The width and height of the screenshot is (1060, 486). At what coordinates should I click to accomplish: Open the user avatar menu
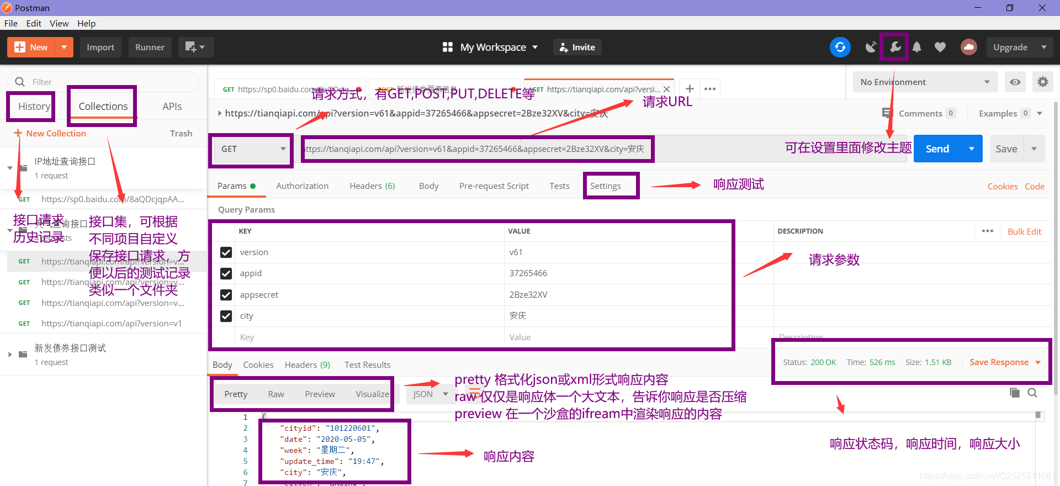pyautogui.click(x=968, y=47)
